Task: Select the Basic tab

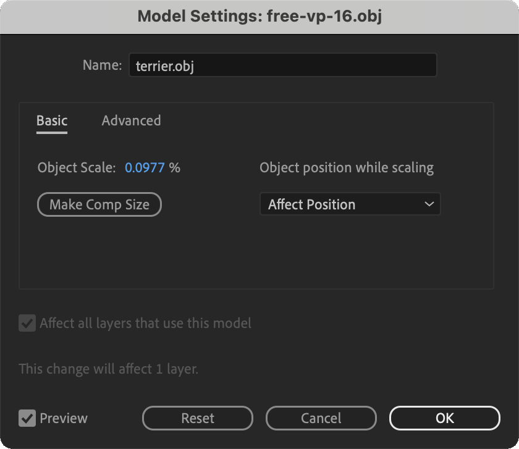Action: (x=52, y=121)
